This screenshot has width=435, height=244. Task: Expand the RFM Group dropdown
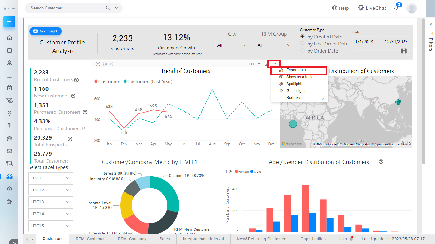pyautogui.click(x=274, y=45)
